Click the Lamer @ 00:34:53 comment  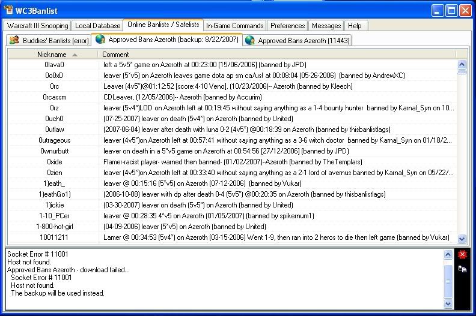tap(276, 237)
